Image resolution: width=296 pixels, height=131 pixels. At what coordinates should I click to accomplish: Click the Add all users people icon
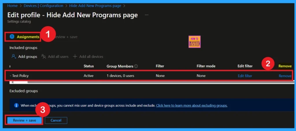pyautogui.click(x=44, y=57)
